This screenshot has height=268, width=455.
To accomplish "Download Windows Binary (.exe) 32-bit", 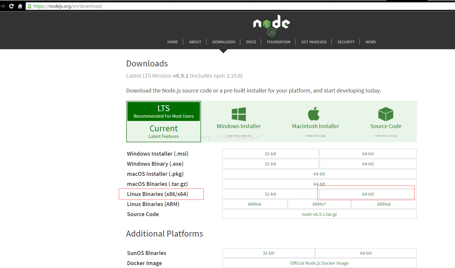I will 270,164.
